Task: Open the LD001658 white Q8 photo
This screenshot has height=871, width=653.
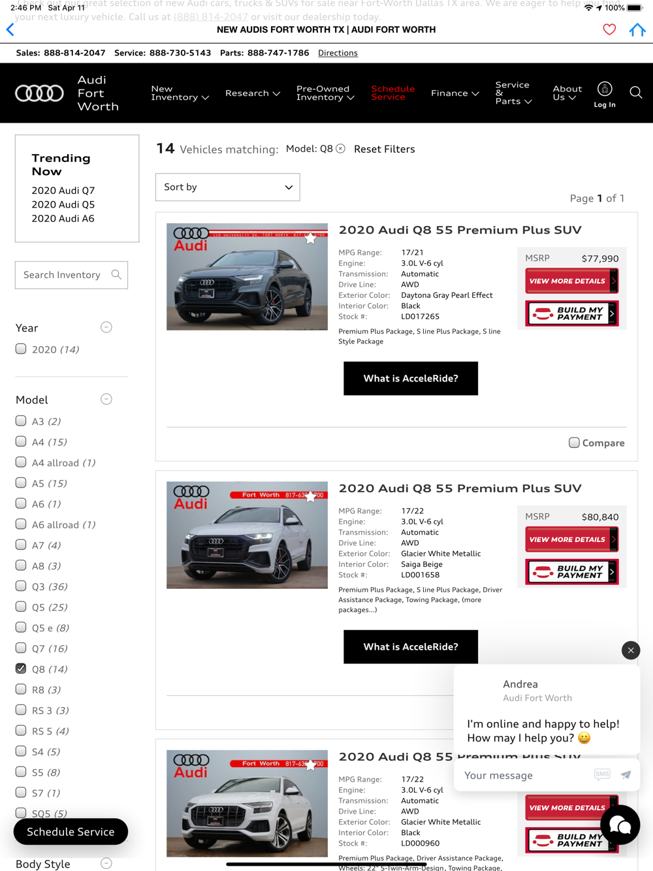Action: (247, 535)
